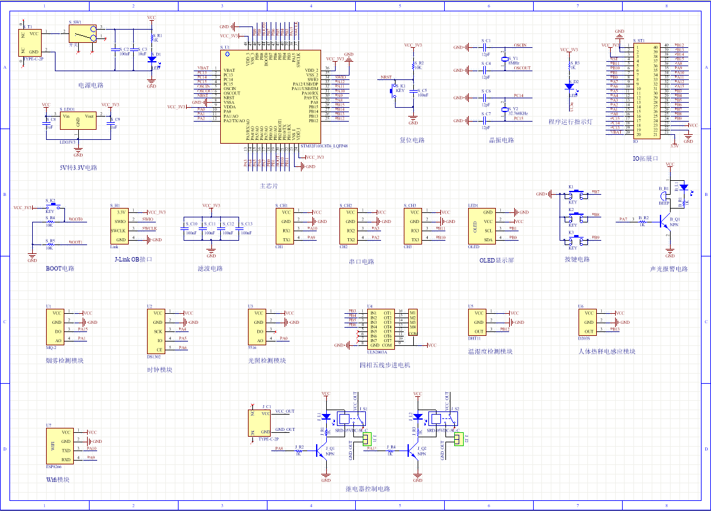
Task: Click the '人体热释电感应模块' label
Action: pos(607,351)
